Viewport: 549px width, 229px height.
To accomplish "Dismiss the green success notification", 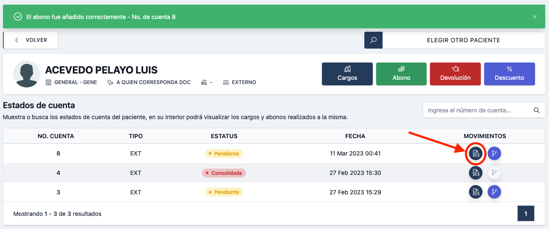I will (x=535, y=17).
